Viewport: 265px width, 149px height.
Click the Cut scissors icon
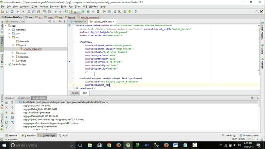[29, 12]
